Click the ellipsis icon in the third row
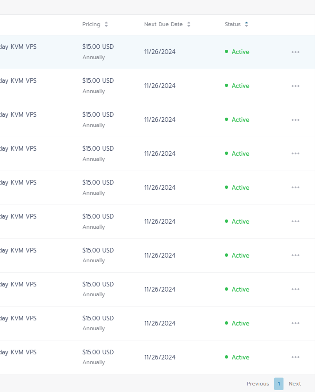Image resolution: width=324 pixels, height=392 pixels. (295, 120)
